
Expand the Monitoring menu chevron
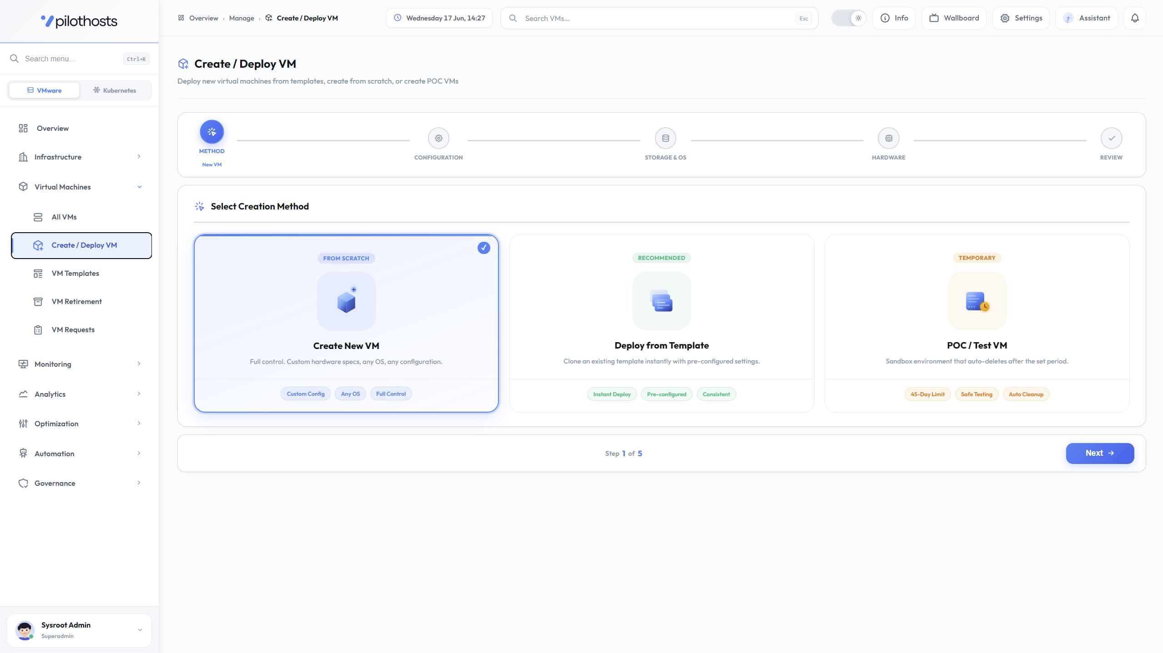tap(139, 364)
